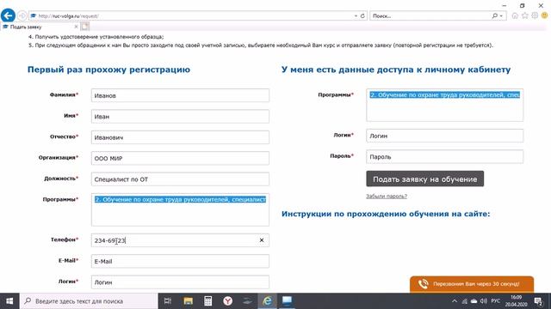Open the notification center icon

pos(538,301)
